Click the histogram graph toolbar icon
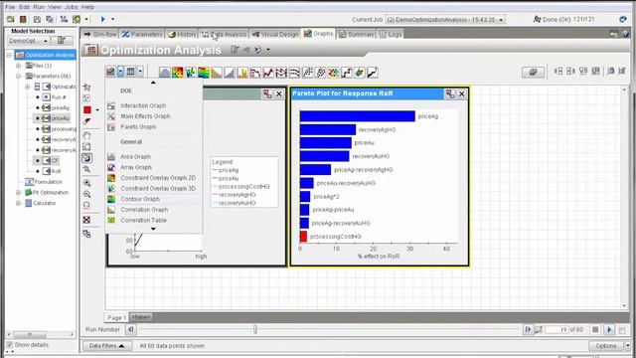The width and height of the screenshot is (636, 358). pos(242,73)
